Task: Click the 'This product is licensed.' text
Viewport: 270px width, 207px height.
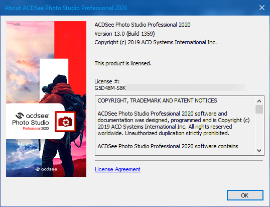Action: pyautogui.click(x=123, y=63)
